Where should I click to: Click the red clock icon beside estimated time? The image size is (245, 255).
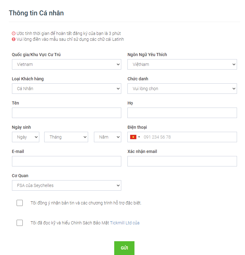[x=14, y=33]
